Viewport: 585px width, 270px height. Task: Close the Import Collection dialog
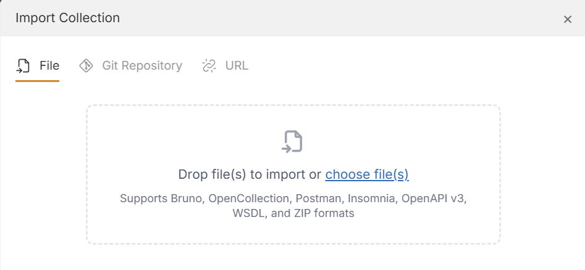click(568, 19)
